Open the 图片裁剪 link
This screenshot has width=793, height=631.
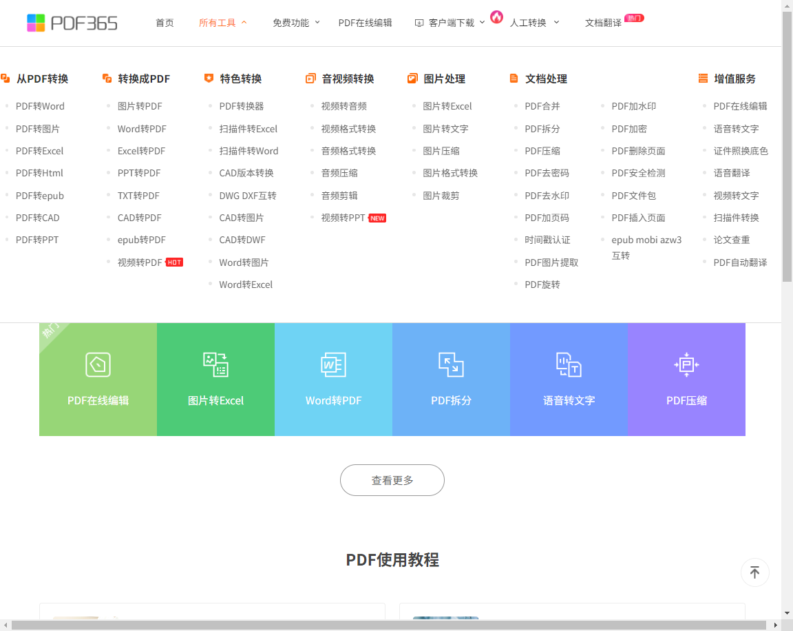pyautogui.click(x=441, y=196)
